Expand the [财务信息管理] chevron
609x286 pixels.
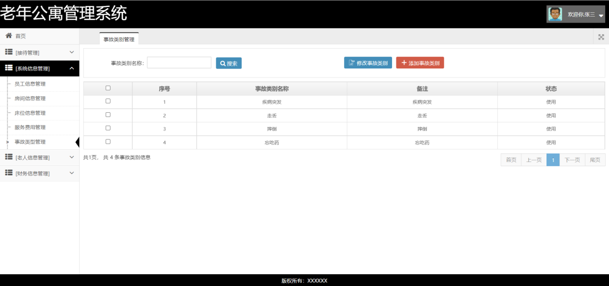[72, 173]
